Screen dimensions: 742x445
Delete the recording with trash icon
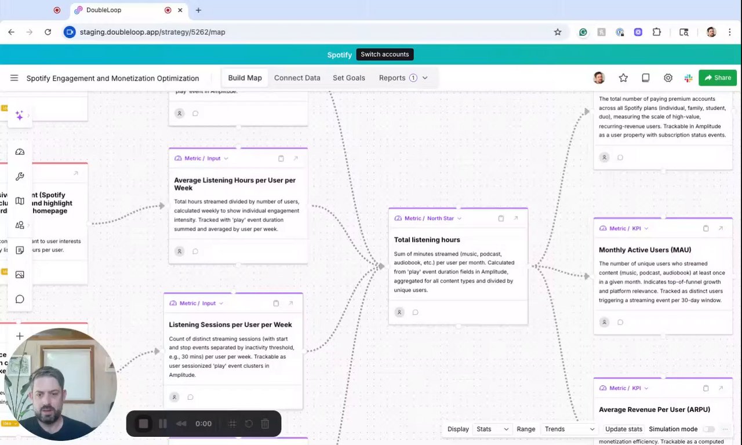coord(265,424)
